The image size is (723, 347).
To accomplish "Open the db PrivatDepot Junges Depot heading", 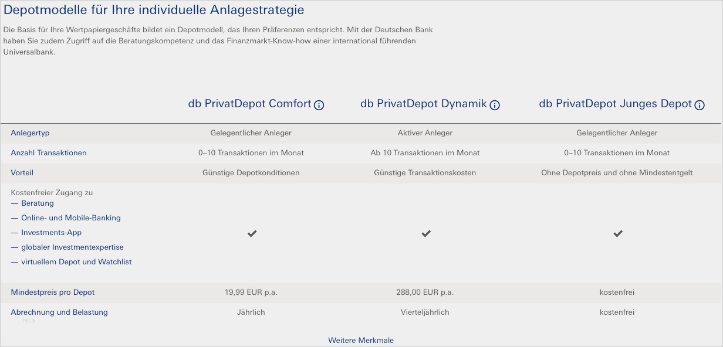I will point(616,104).
